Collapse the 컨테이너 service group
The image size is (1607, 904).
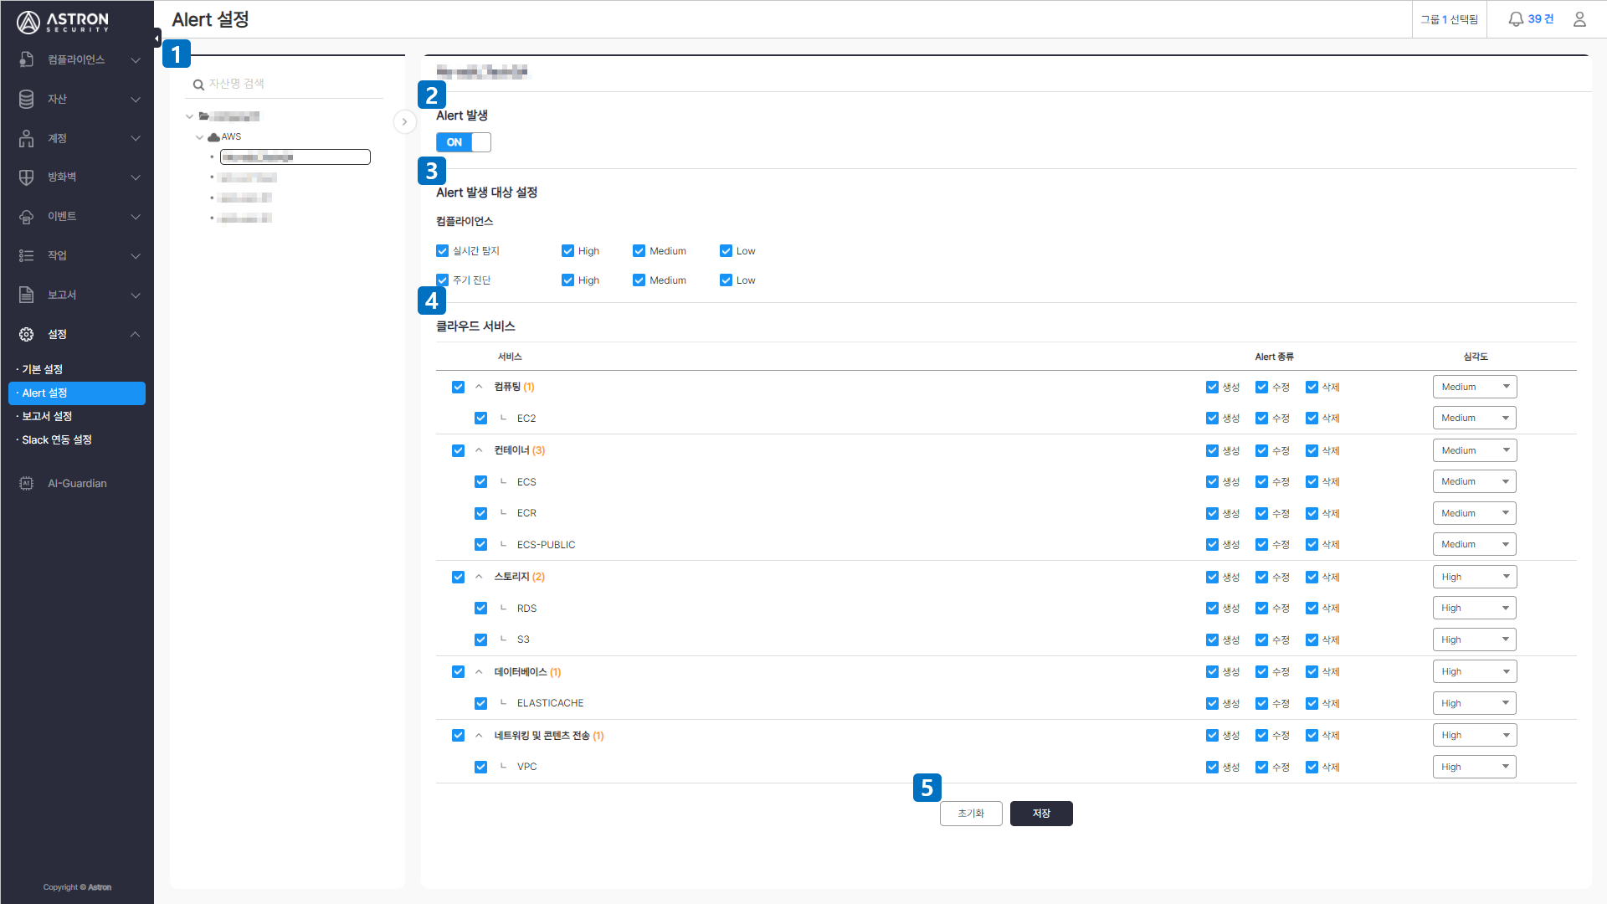click(x=479, y=450)
